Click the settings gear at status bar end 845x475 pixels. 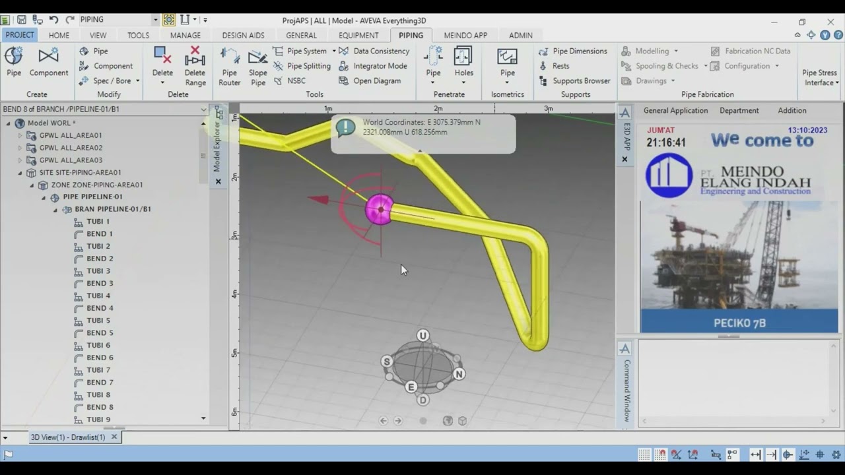(836, 455)
